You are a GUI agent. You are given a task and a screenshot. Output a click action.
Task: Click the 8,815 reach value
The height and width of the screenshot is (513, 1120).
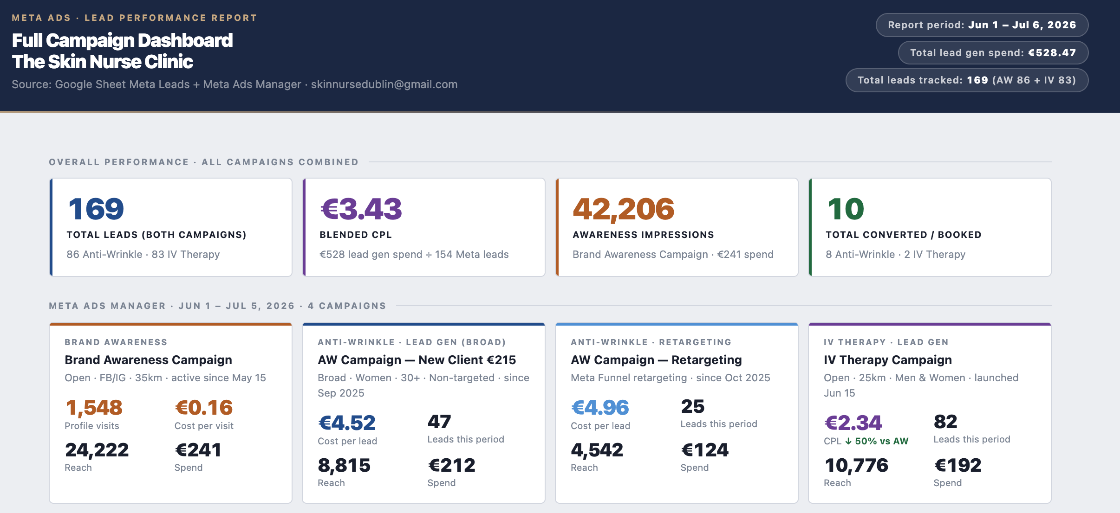pyautogui.click(x=344, y=465)
